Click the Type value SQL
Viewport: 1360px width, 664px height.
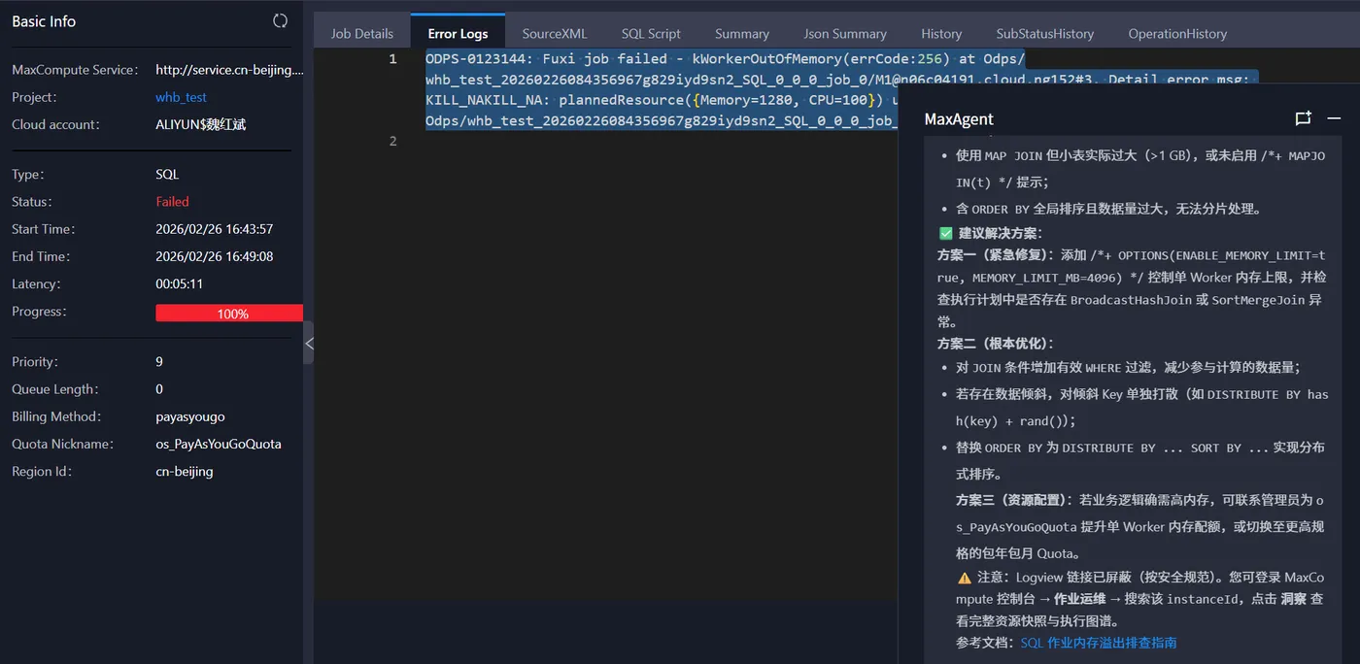(x=167, y=175)
